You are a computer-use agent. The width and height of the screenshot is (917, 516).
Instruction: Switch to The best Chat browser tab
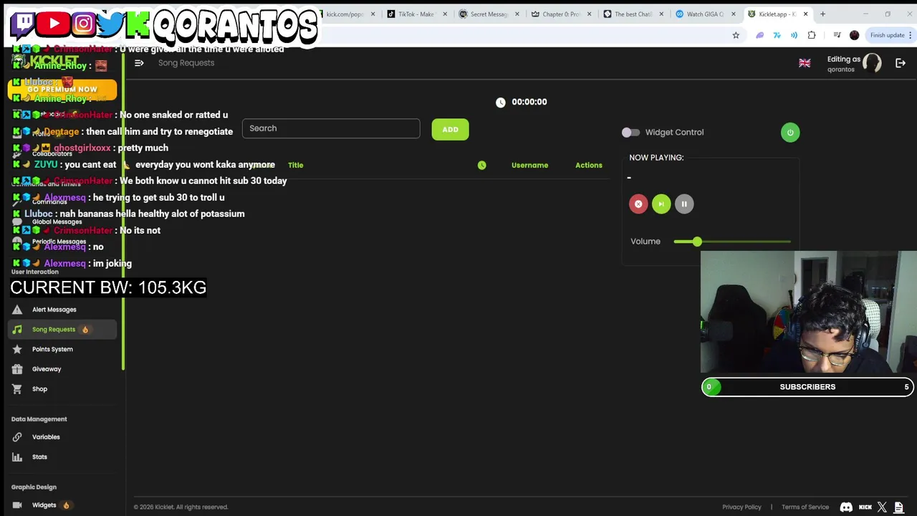633,14
